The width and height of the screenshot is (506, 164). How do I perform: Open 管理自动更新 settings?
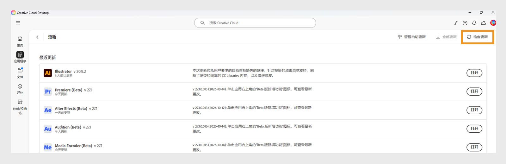coord(411,37)
